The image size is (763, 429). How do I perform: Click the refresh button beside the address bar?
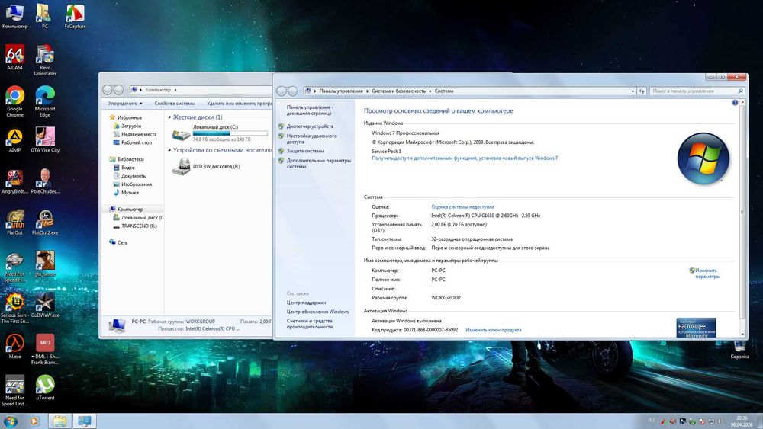click(x=642, y=91)
